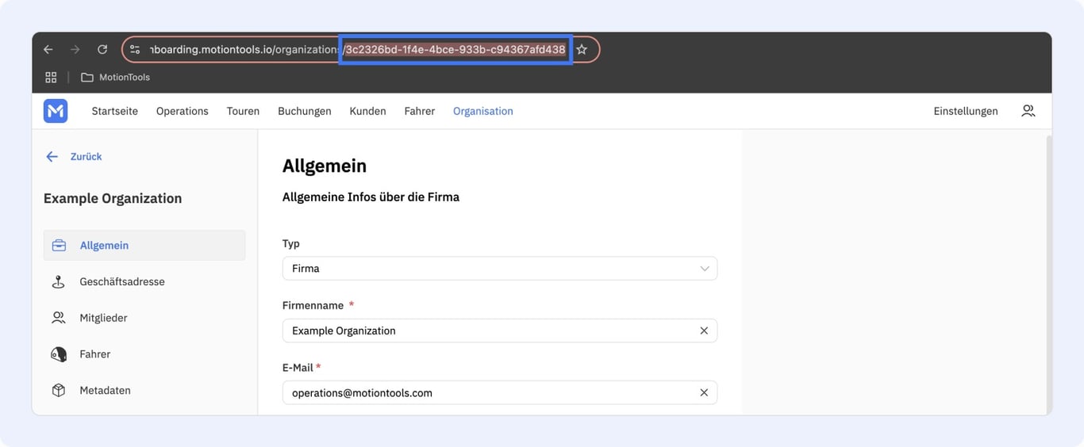This screenshot has width=1084, height=447.
Task: Click the browser back arrow
Action: click(x=48, y=49)
